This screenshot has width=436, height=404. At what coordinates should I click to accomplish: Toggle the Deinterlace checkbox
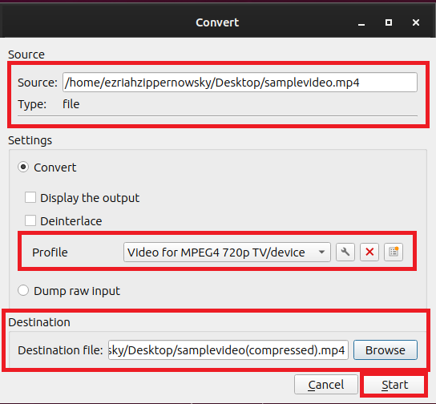click(x=30, y=220)
